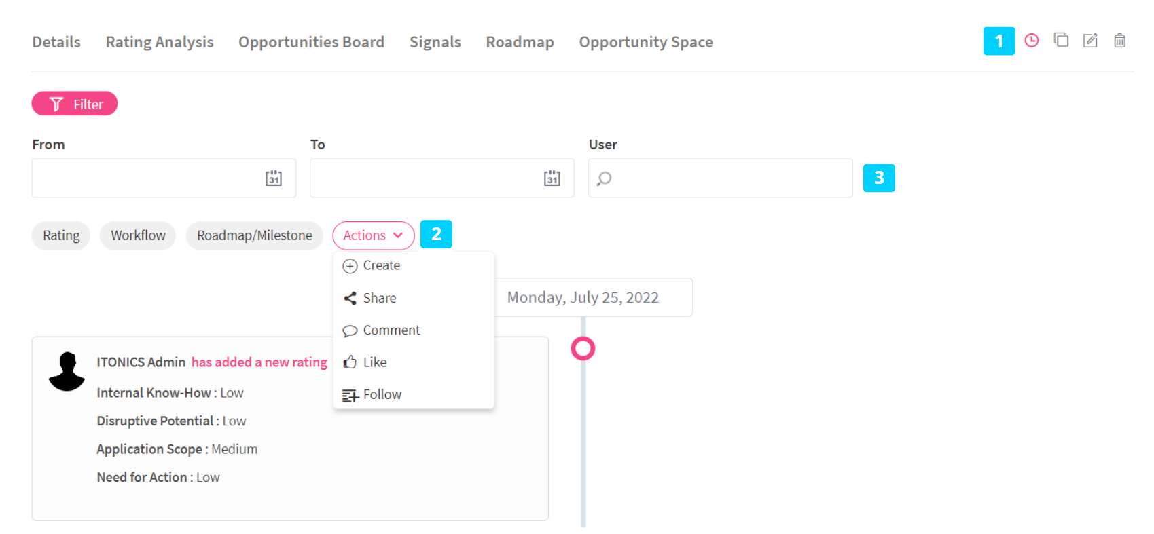1154x534 pixels.
Task: Open the To date calendar picker
Action: [x=552, y=178]
